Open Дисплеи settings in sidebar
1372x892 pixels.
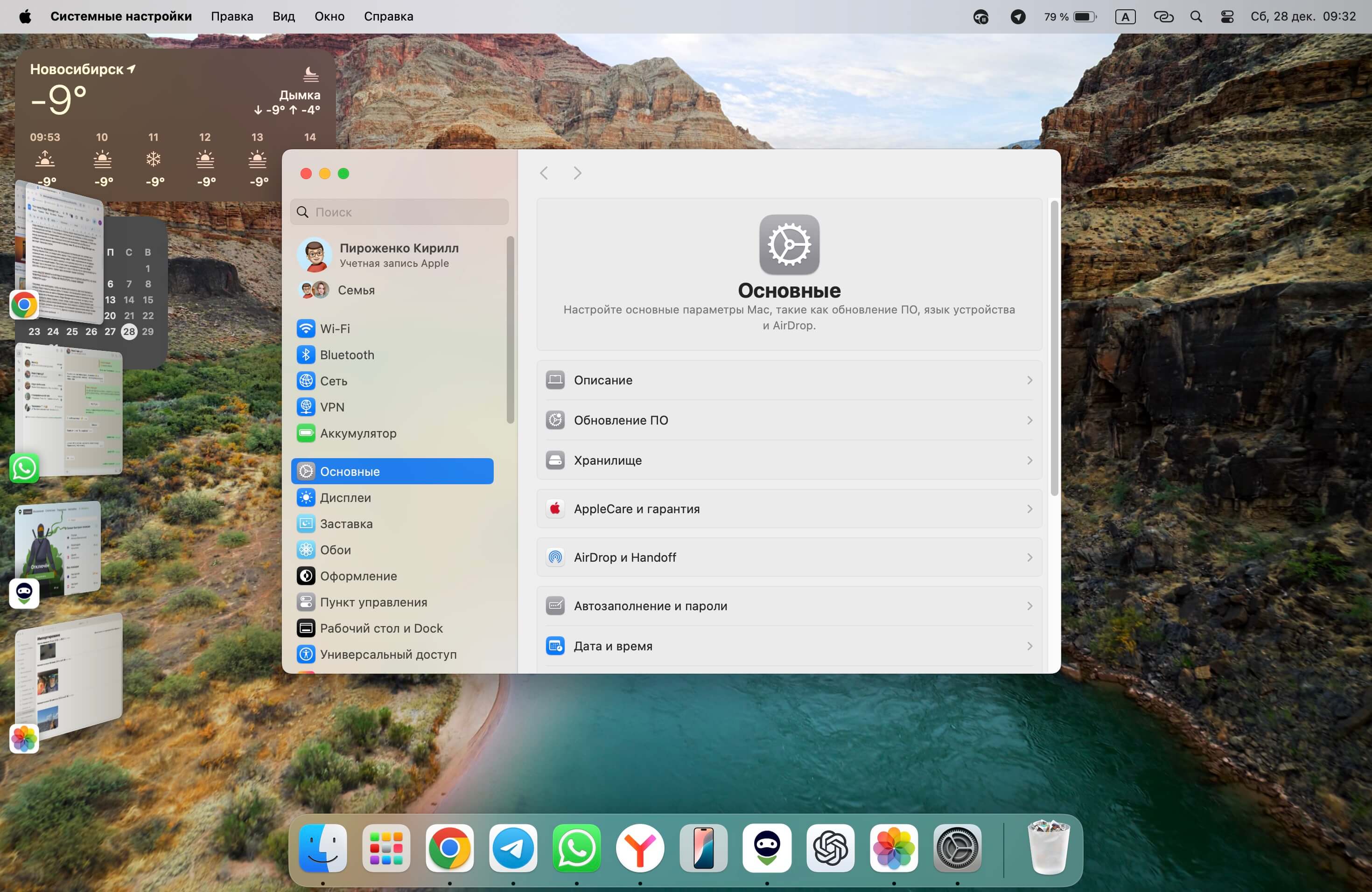tap(345, 497)
